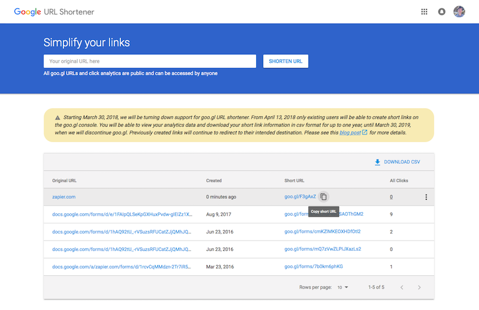Click the 'Rows per page:' label
The width and height of the screenshot is (479, 310).
(316, 287)
